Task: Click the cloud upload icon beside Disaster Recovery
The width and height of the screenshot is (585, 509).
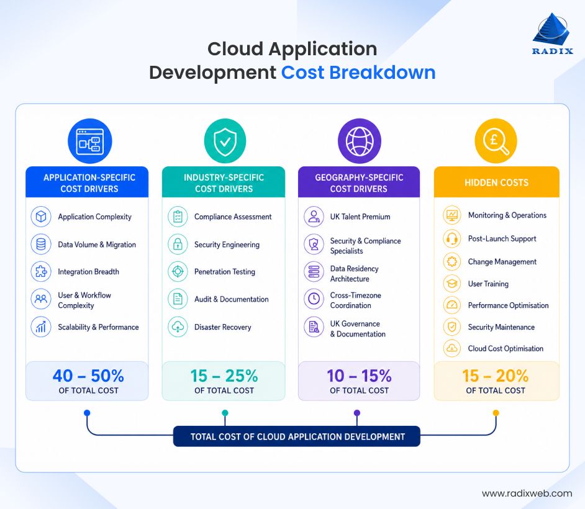Action: (x=178, y=327)
